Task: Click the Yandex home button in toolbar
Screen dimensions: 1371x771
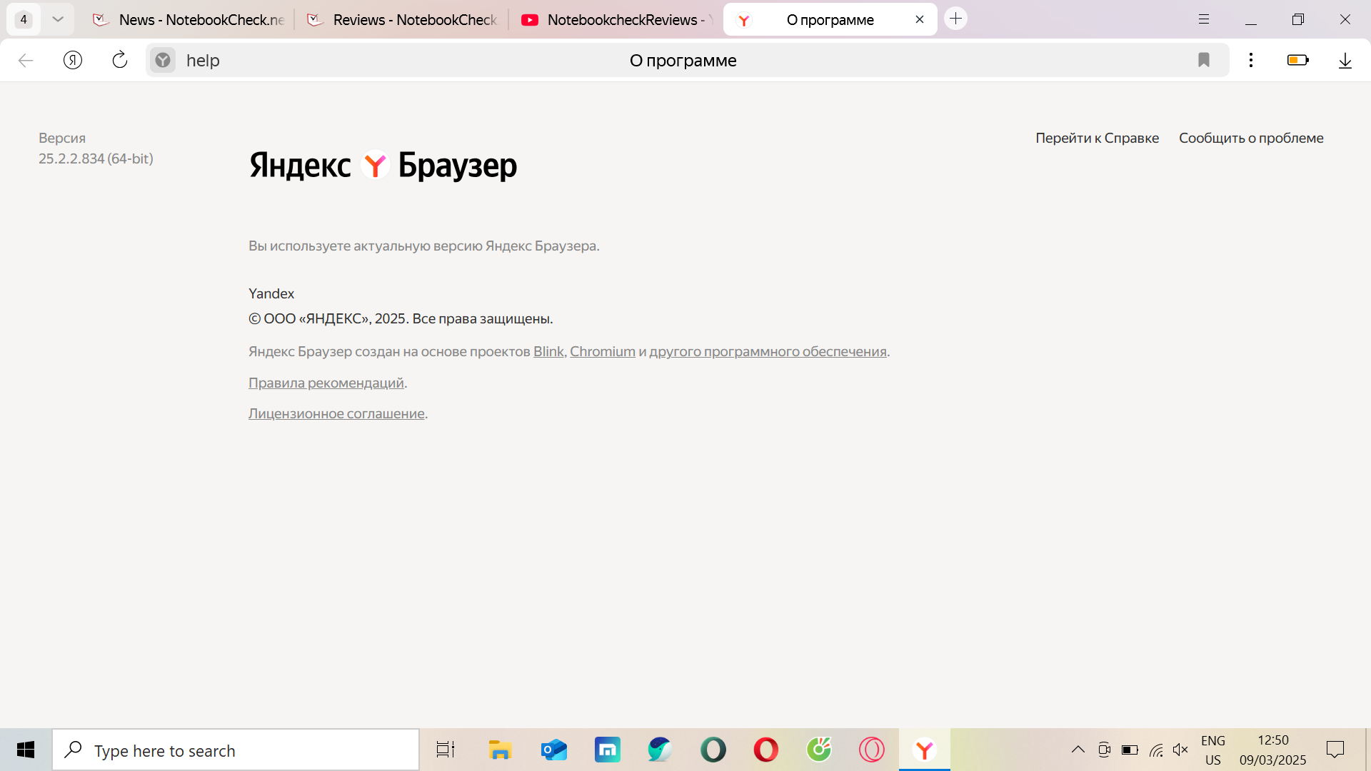Action: [x=73, y=60]
